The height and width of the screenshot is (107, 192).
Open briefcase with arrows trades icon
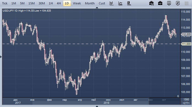click(x=152, y=3)
